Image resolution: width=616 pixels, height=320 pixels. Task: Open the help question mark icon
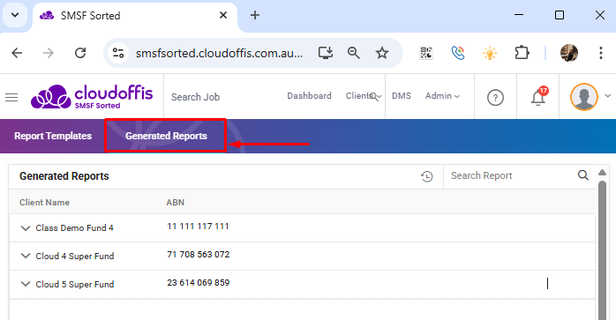coord(495,97)
